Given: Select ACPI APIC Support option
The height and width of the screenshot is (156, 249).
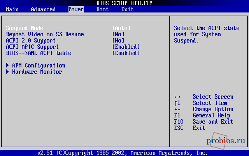Looking at the screenshot, I should [32, 47].
